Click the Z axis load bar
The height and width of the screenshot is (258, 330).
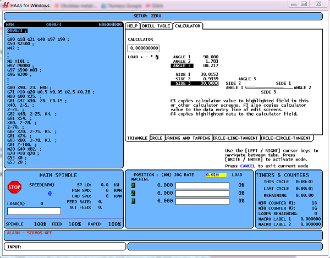coord(202,194)
